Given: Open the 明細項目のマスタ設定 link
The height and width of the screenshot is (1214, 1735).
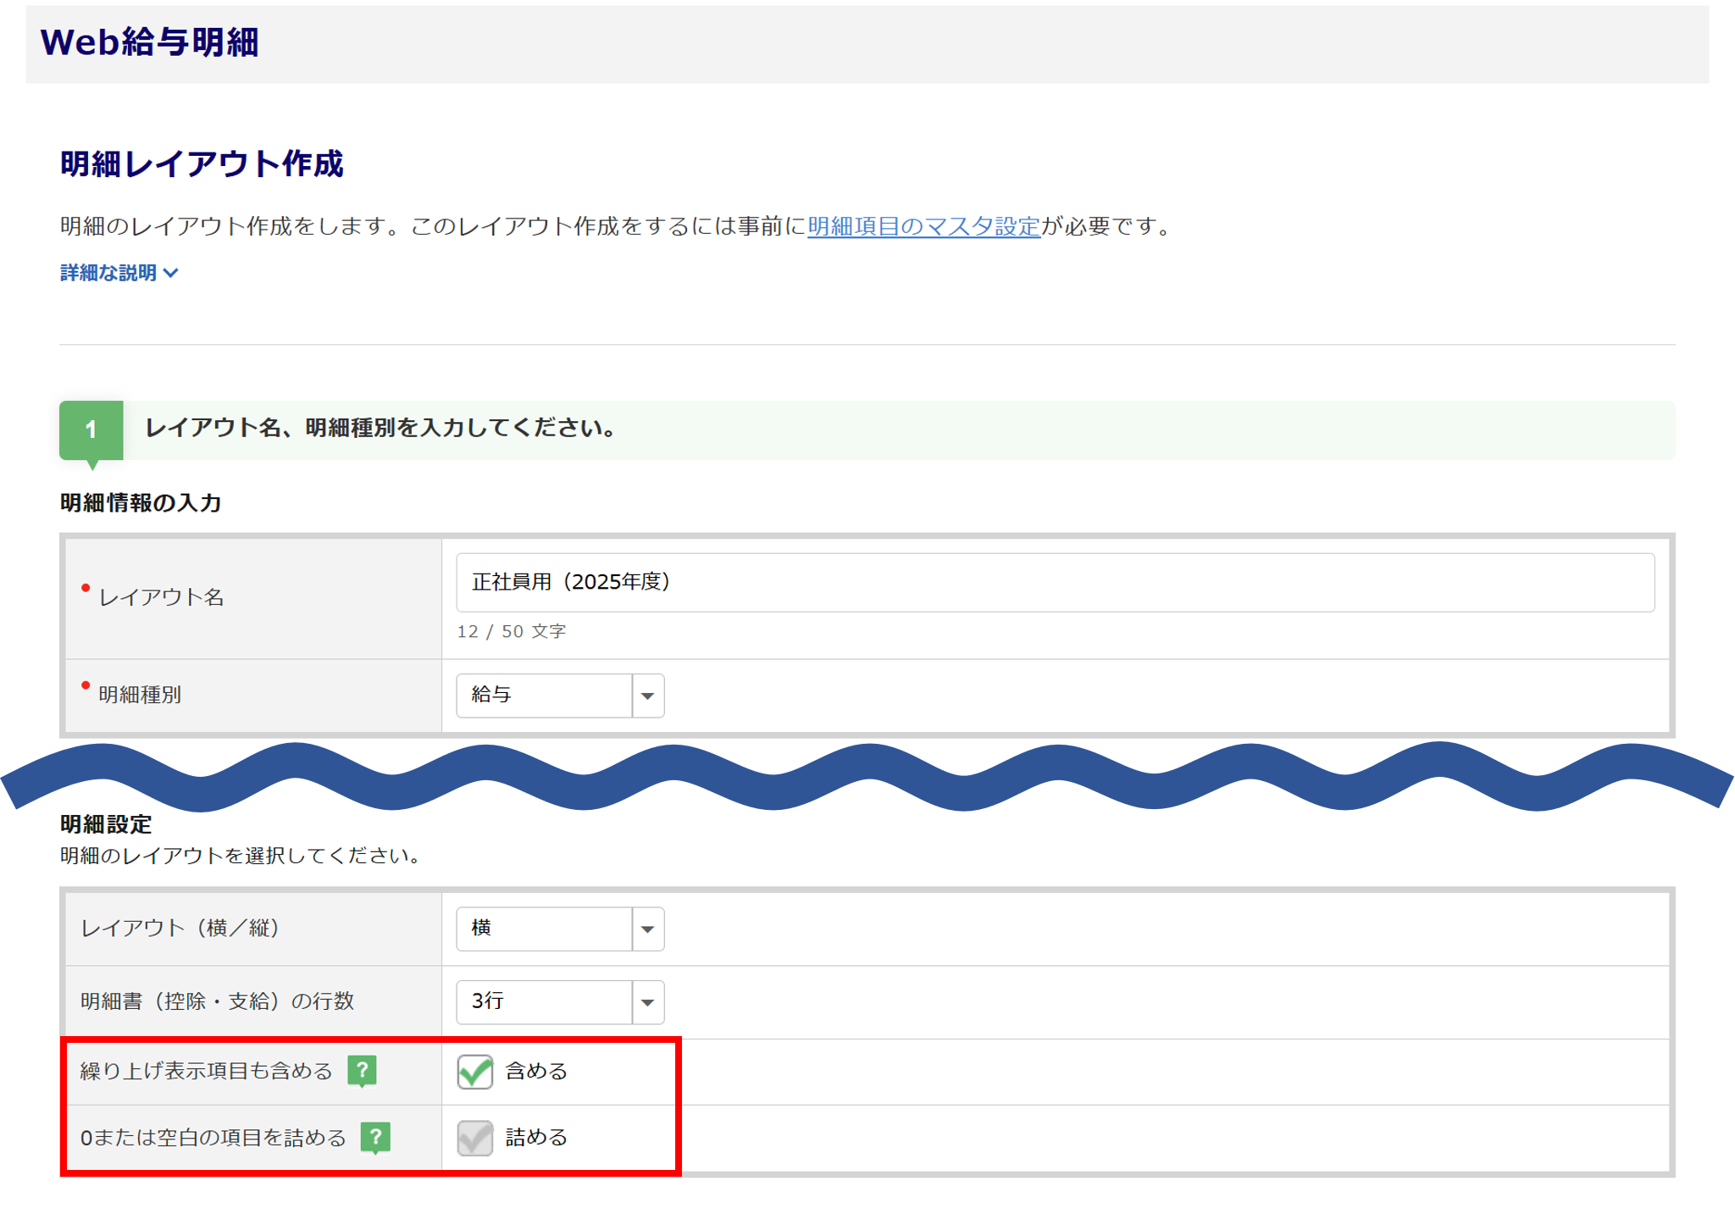Looking at the screenshot, I should coord(923,226).
